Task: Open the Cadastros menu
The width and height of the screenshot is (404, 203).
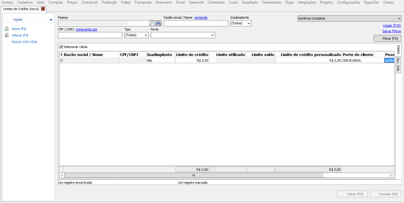Action: [25, 2]
